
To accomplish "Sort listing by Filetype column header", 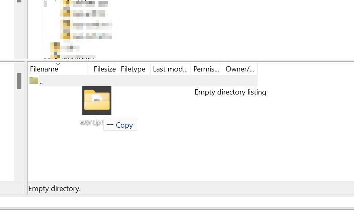I will coord(133,69).
